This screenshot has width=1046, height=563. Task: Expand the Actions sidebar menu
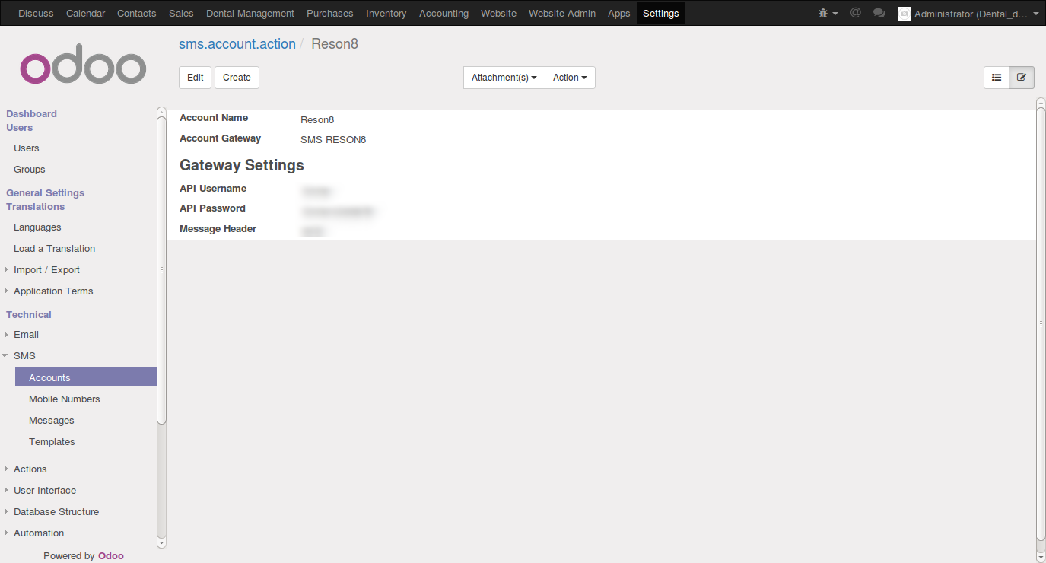tap(30, 469)
